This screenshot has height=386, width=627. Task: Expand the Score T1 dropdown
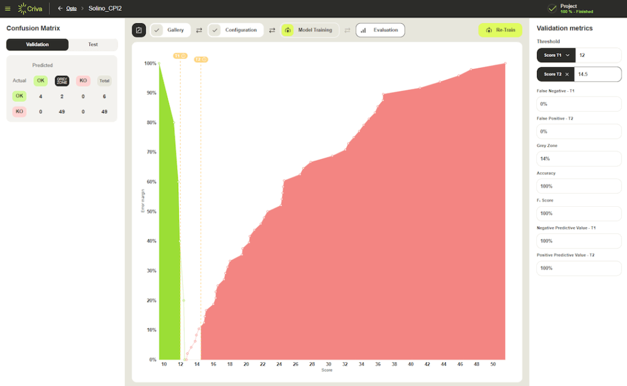tap(568, 55)
